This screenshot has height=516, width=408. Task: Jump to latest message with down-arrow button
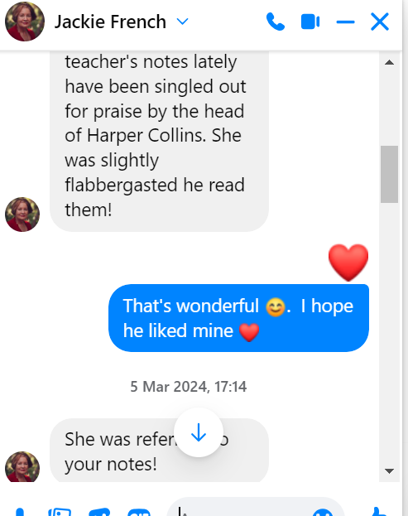(x=199, y=432)
